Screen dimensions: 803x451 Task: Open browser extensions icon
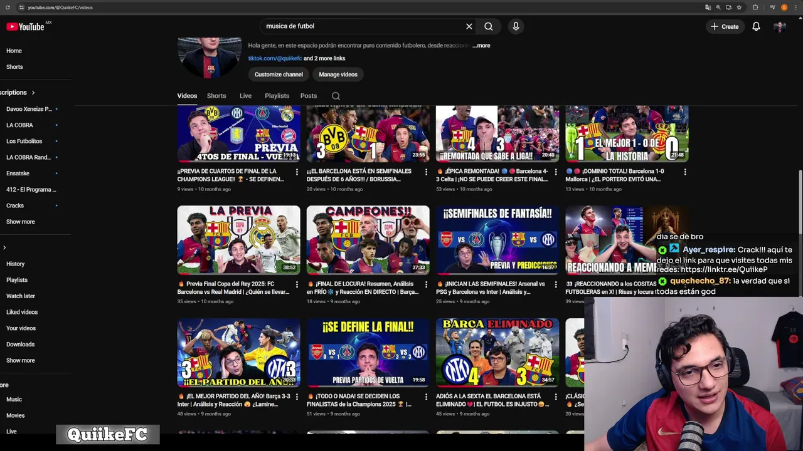coord(755,8)
